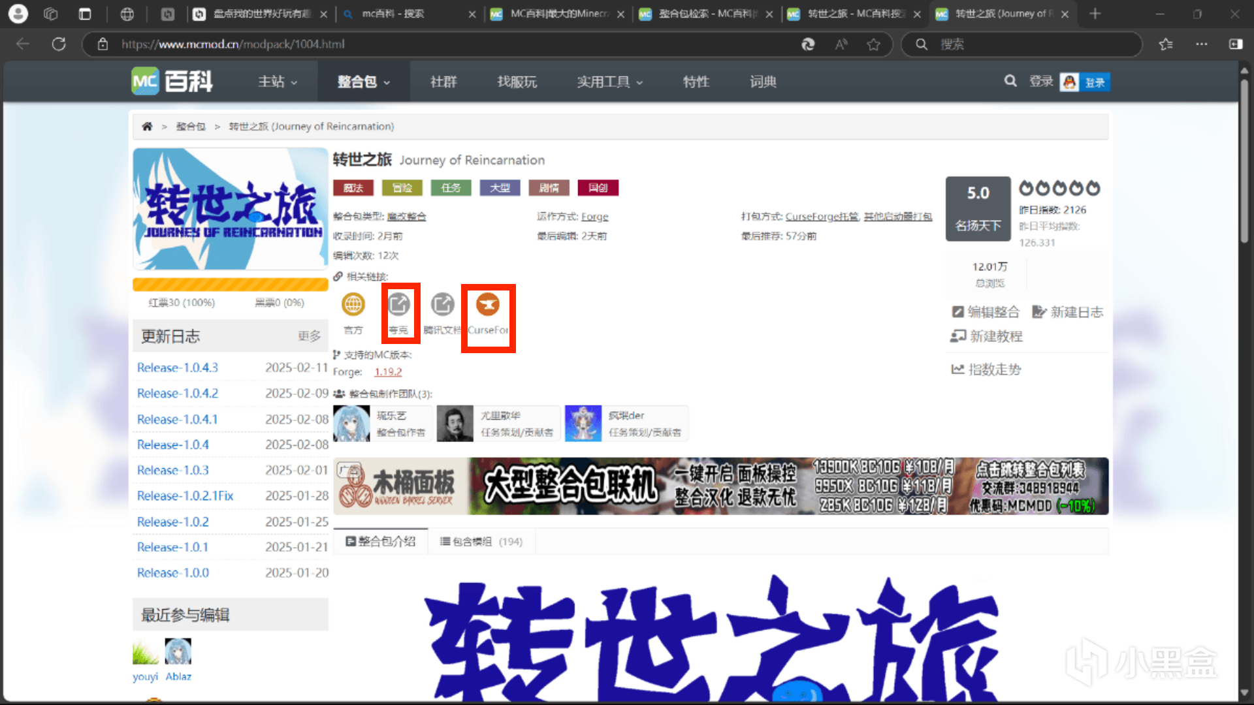The height and width of the screenshot is (705, 1254).
Task: Open the official website globe icon
Action: pyautogui.click(x=353, y=304)
